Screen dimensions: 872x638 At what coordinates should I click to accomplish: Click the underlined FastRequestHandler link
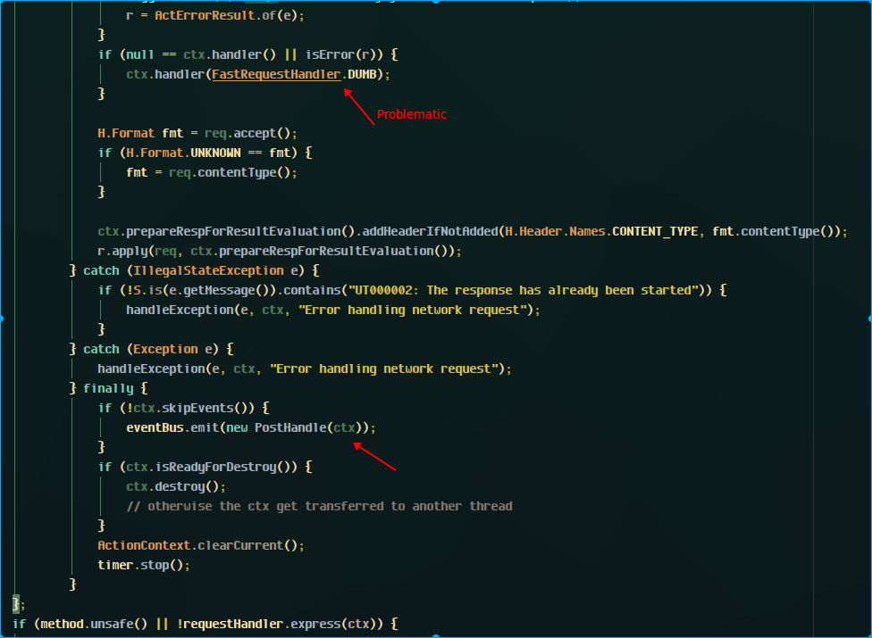pyautogui.click(x=275, y=74)
